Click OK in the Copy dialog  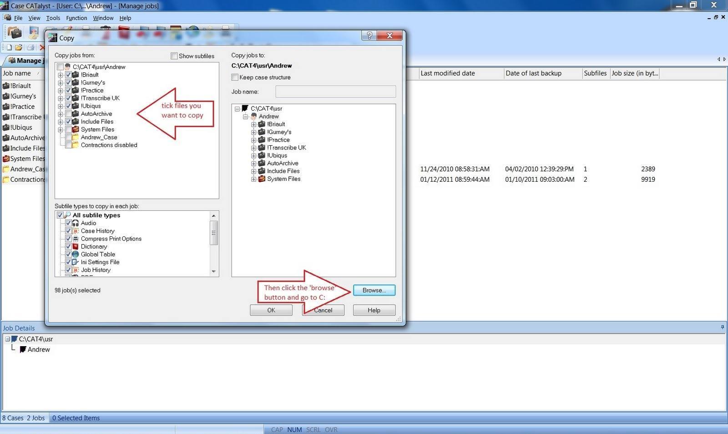click(x=271, y=310)
